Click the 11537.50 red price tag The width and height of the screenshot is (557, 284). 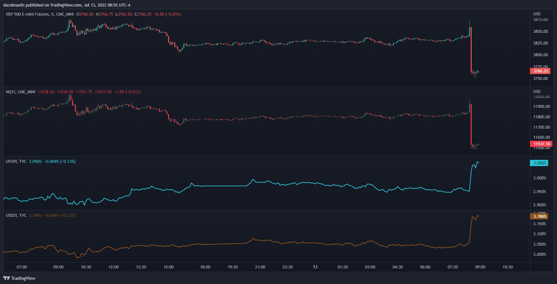tap(541, 144)
